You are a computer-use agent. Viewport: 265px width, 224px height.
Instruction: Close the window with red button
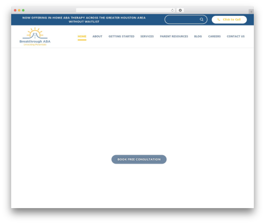[15, 11]
